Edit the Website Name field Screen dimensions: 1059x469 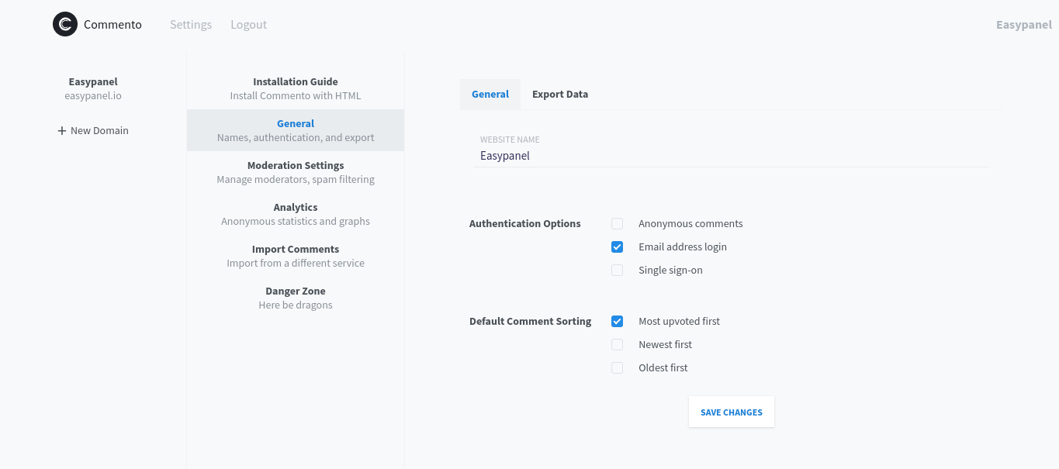(733, 156)
